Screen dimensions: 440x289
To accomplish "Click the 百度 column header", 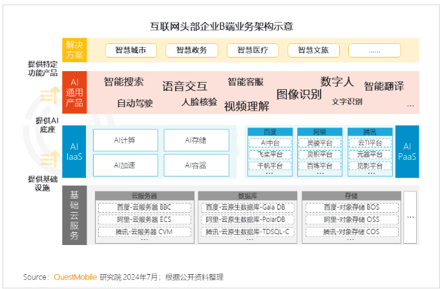I will [269, 132].
